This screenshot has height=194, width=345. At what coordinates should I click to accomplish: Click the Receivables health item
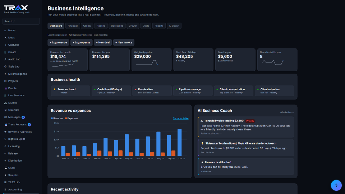(152, 91)
